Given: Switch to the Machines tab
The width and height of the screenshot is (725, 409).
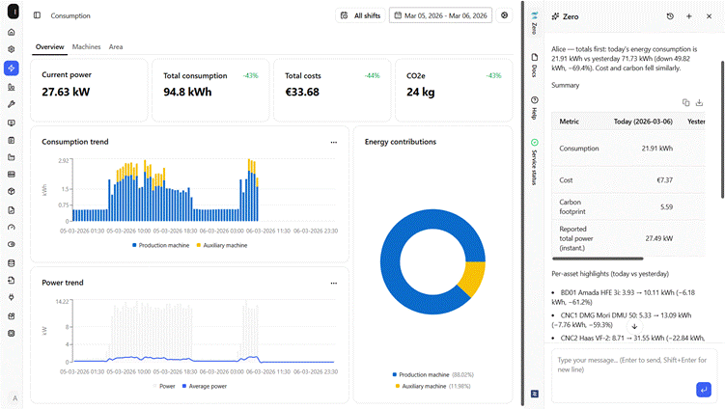Looking at the screenshot, I should pos(86,46).
